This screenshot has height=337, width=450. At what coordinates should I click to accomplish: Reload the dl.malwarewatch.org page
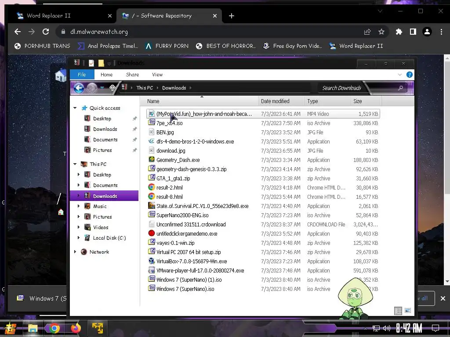[x=46, y=32]
